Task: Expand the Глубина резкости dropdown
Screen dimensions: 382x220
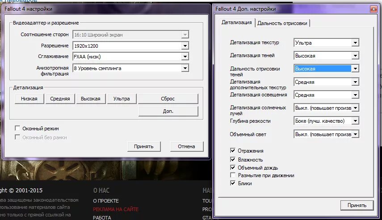Action: (326, 120)
